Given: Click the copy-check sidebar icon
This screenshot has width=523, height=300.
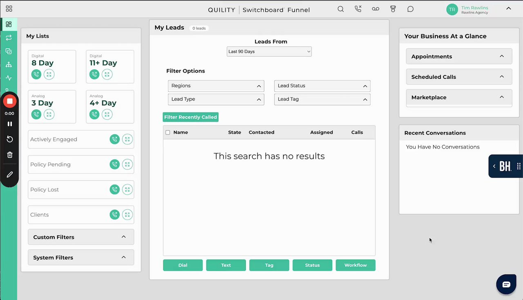Looking at the screenshot, I should tap(9, 51).
